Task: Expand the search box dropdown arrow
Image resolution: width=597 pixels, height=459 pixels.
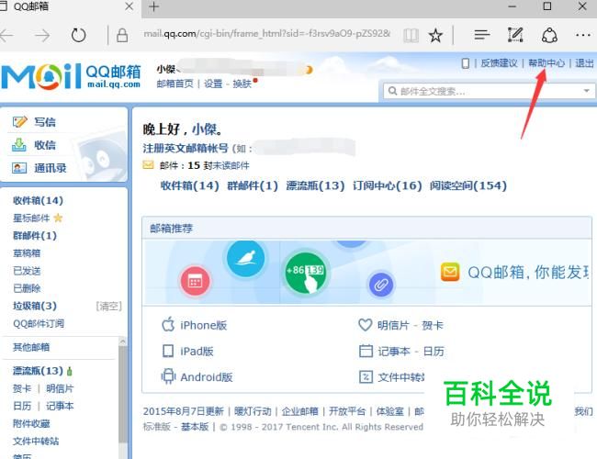Action: point(586,91)
